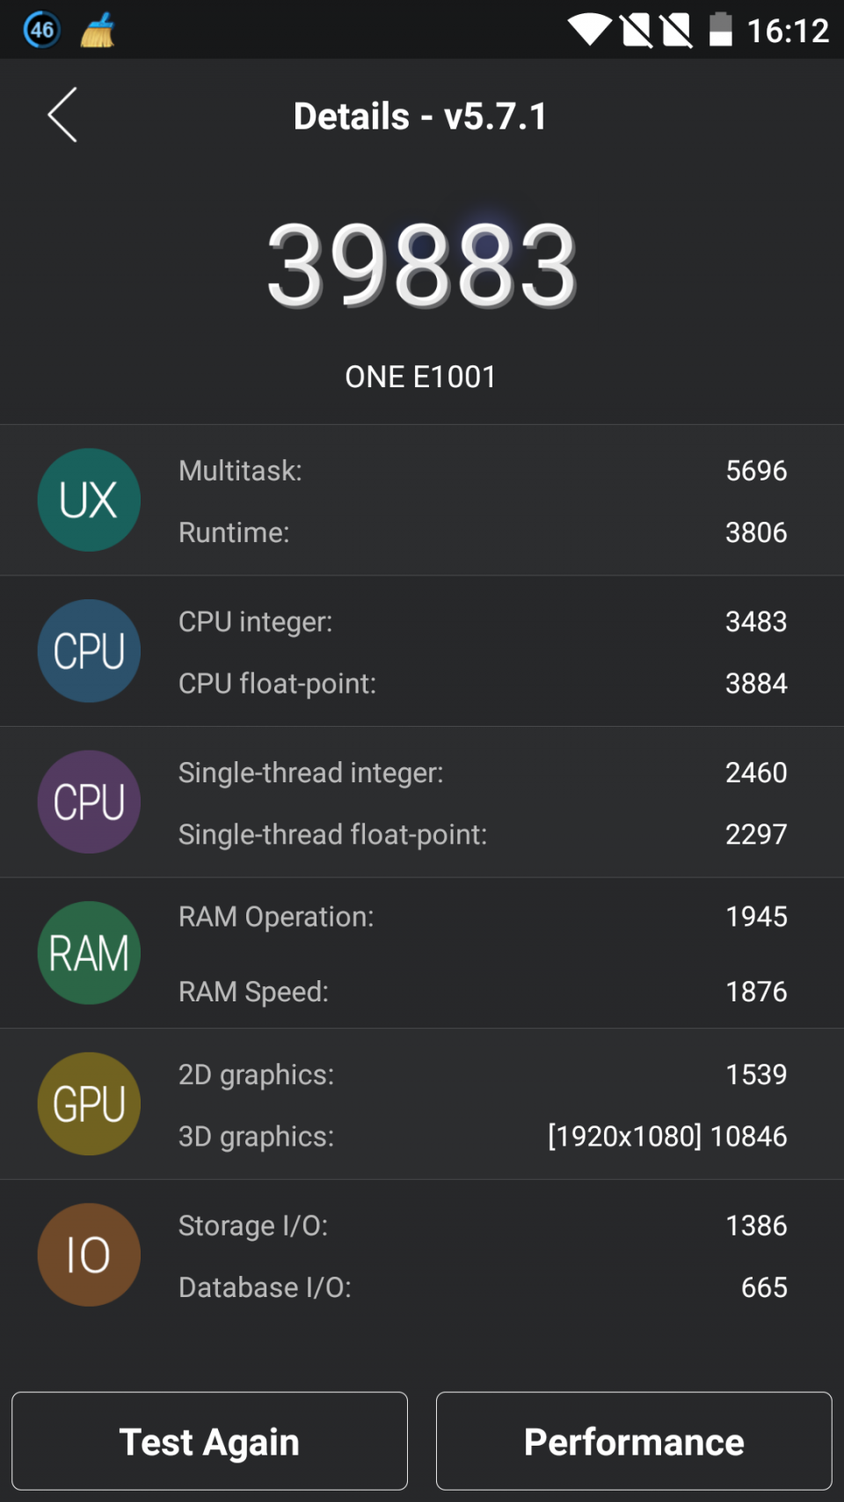Open the Performance view
This screenshot has width=844, height=1502.
coord(633,1441)
